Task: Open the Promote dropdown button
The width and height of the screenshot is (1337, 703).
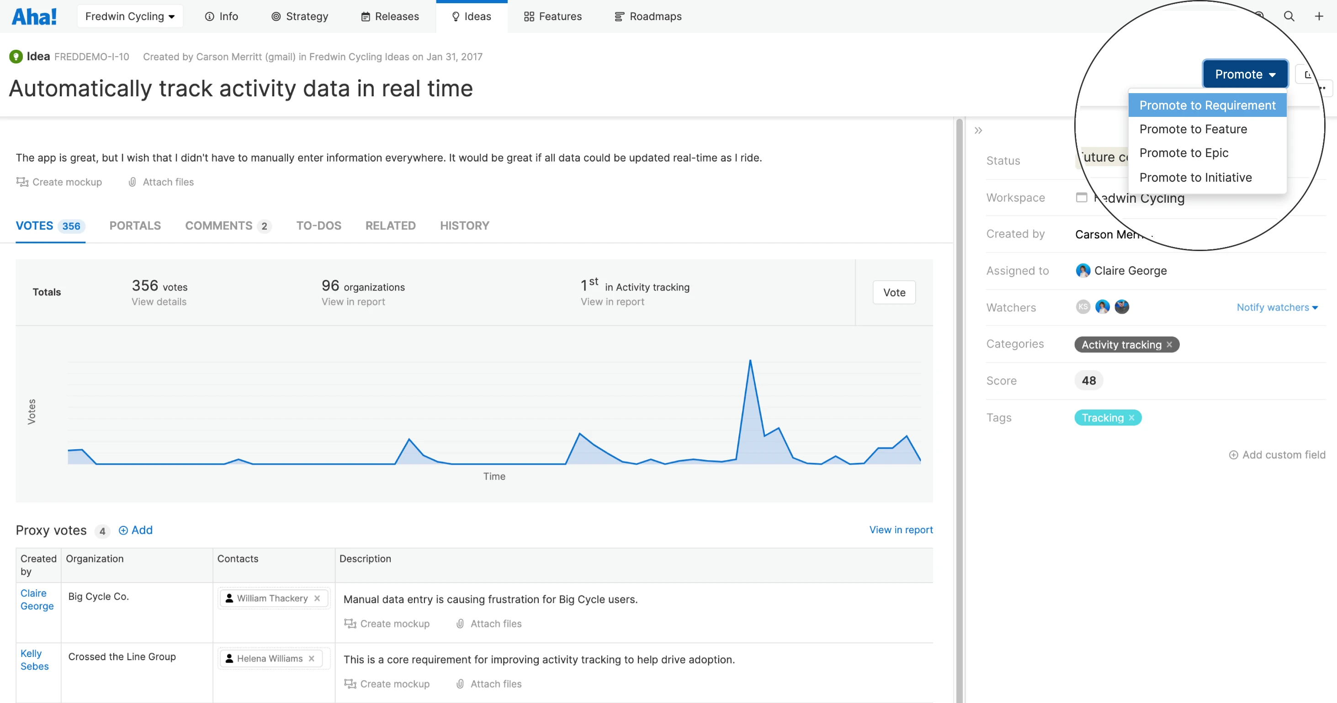Action: click(1245, 74)
